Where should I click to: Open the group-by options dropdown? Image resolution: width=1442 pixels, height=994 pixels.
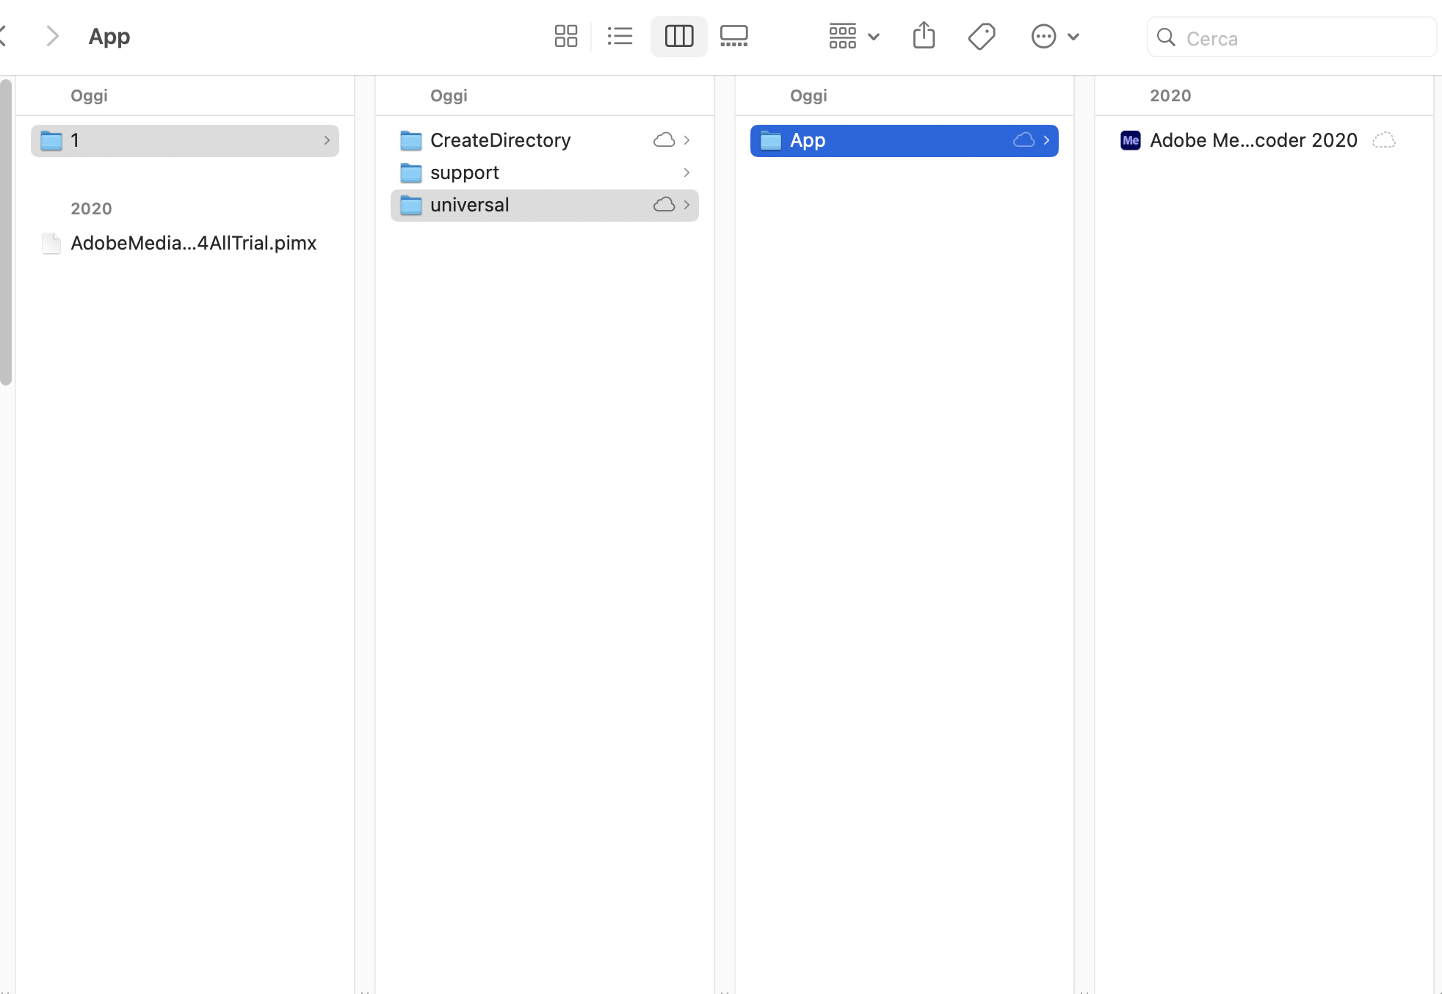click(854, 36)
